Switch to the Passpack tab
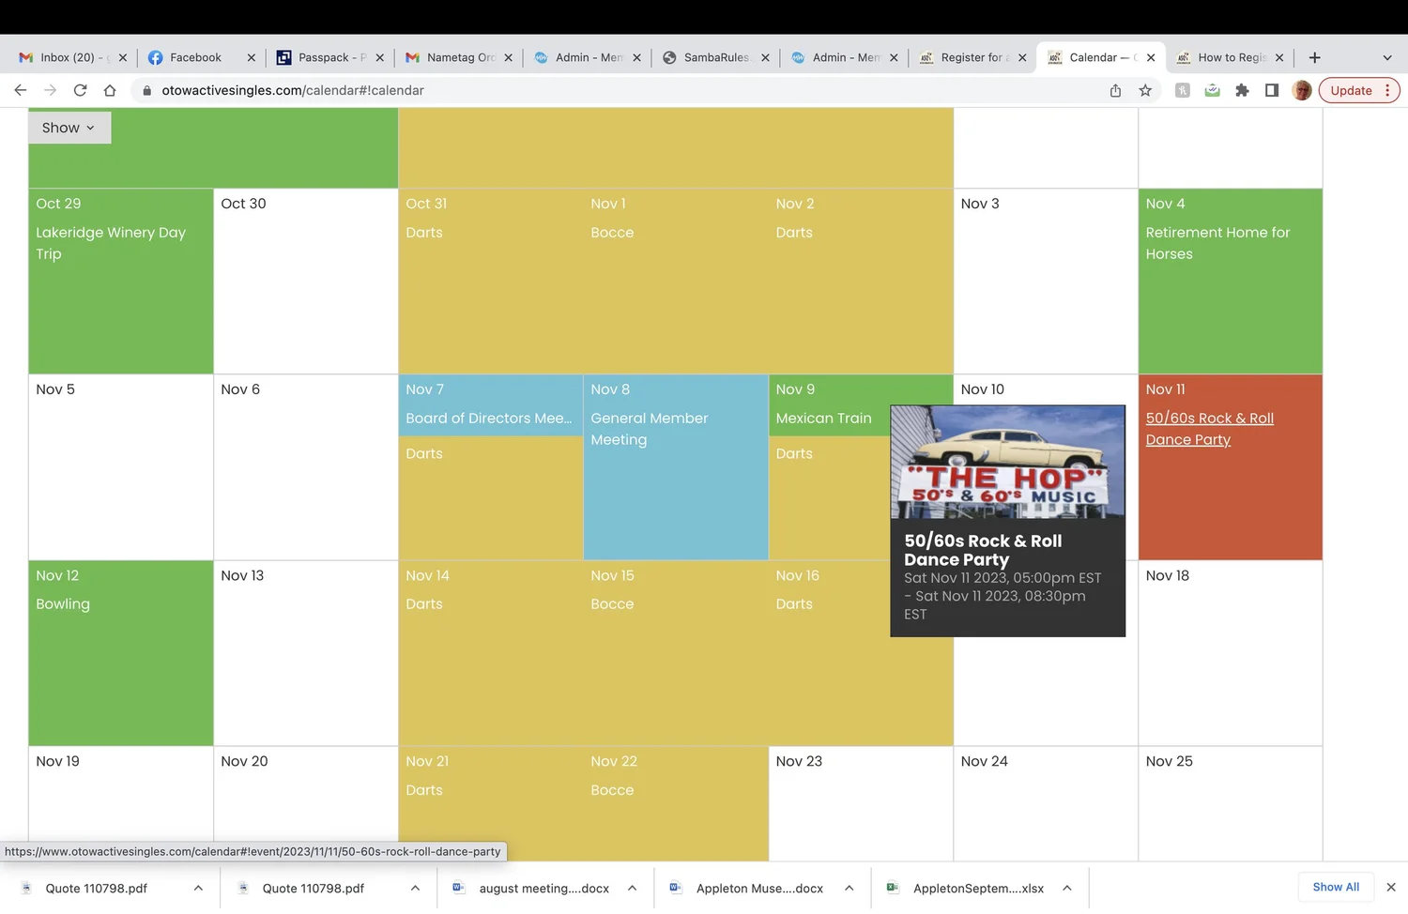This screenshot has height=914, width=1408. (x=324, y=57)
